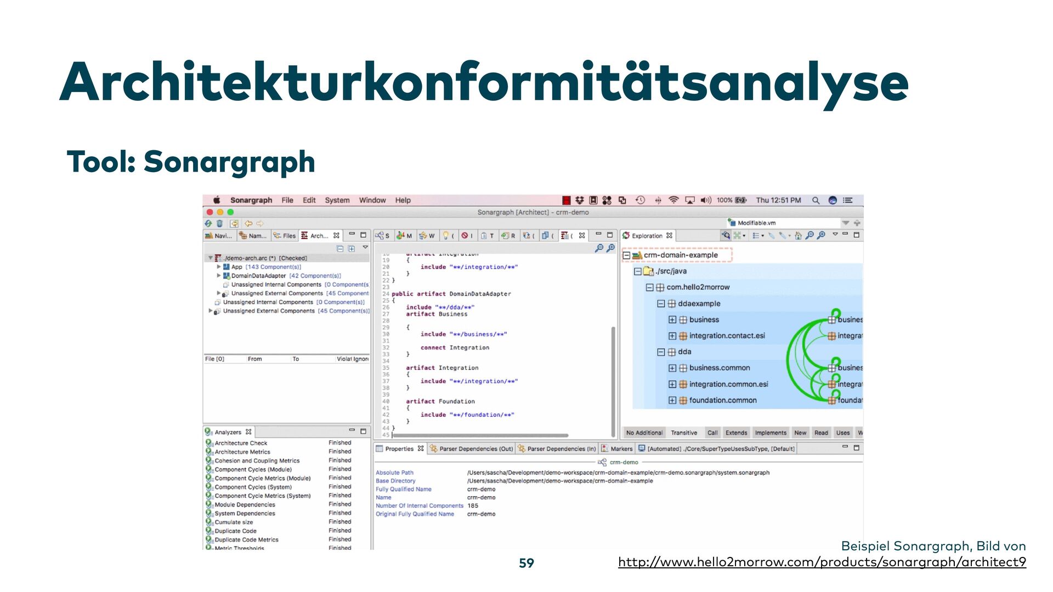Collapse the dda package
The image size is (1053, 592).
661,352
